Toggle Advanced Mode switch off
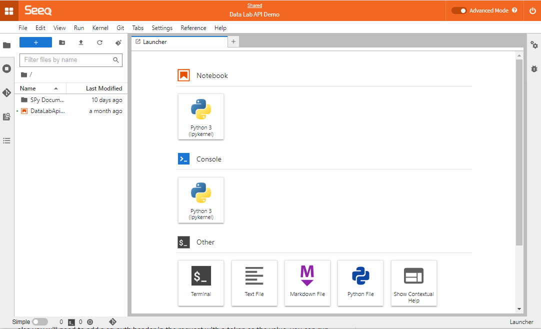 pos(458,10)
